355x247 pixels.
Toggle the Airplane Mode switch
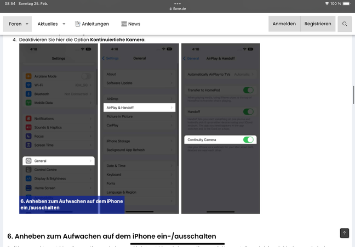(86, 76)
